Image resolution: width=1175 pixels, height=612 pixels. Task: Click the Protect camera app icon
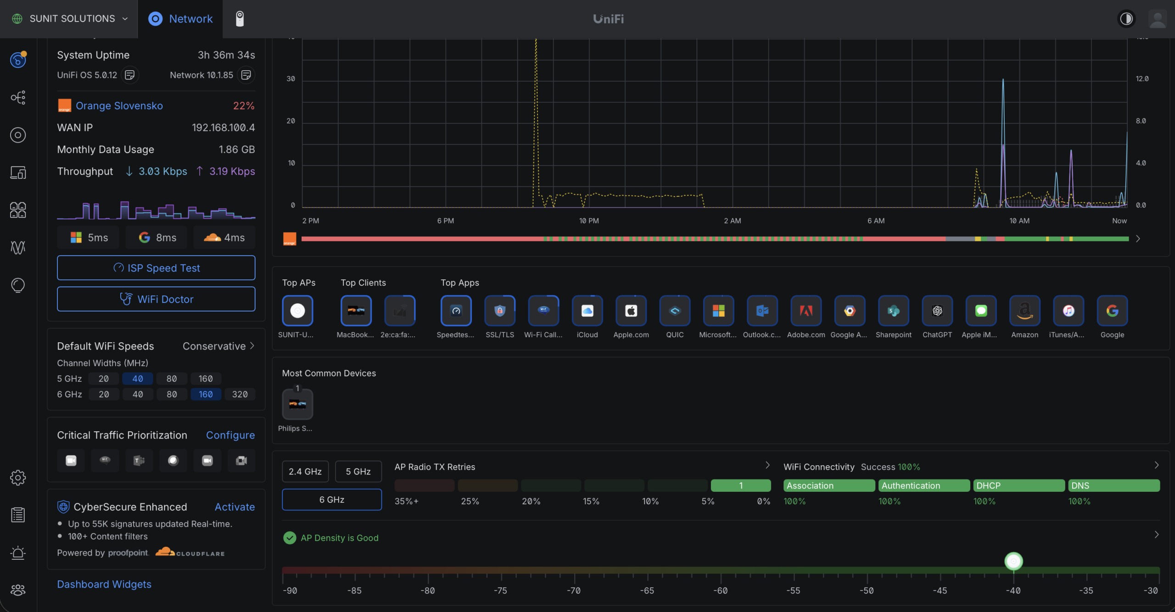(x=240, y=19)
